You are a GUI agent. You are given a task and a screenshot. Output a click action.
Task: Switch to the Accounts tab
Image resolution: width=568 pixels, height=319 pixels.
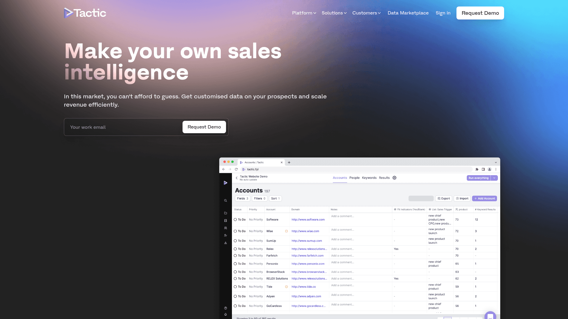(340, 178)
